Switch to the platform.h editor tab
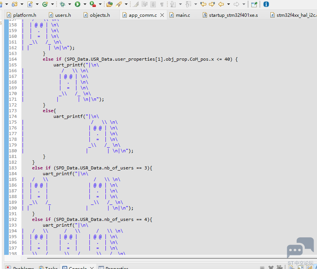The height and width of the screenshot is (269, 317). (24, 15)
